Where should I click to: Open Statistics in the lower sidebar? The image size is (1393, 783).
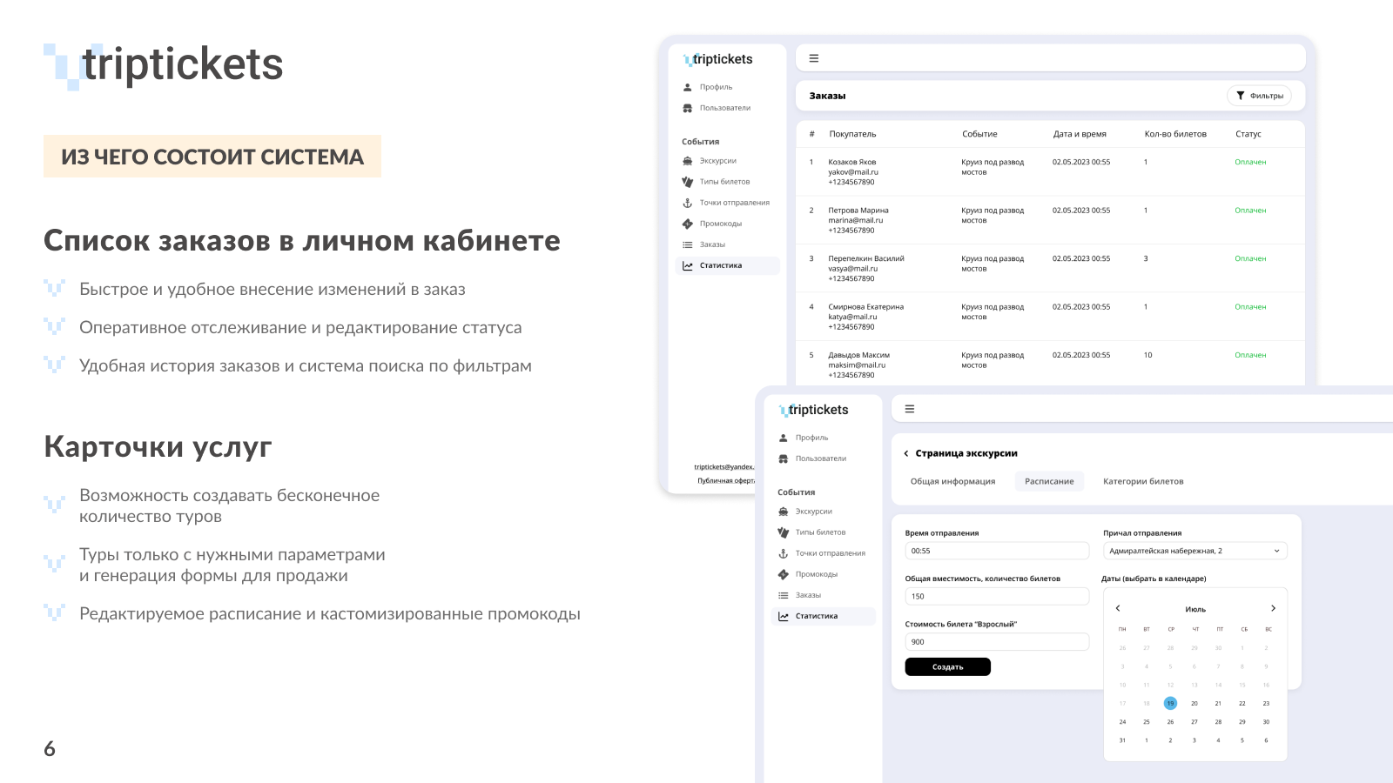click(816, 616)
